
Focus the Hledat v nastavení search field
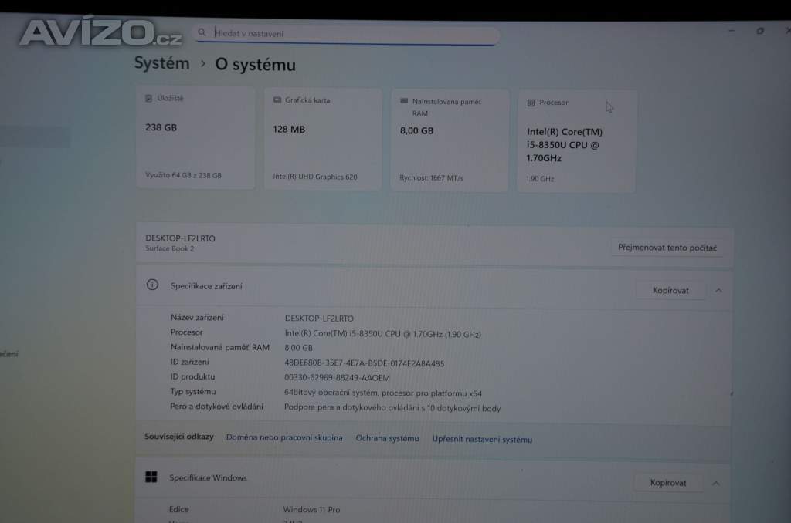pyautogui.click(x=348, y=34)
